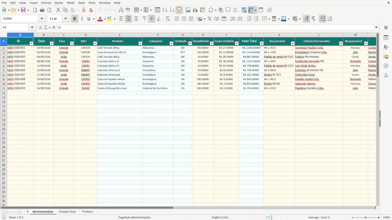Open the Format menu
The width and height of the screenshot is (392, 220).
46,3
